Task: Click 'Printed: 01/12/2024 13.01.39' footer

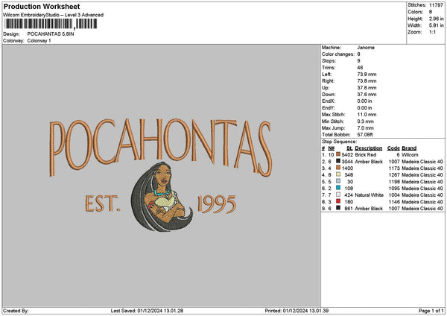Action: [297, 311]
